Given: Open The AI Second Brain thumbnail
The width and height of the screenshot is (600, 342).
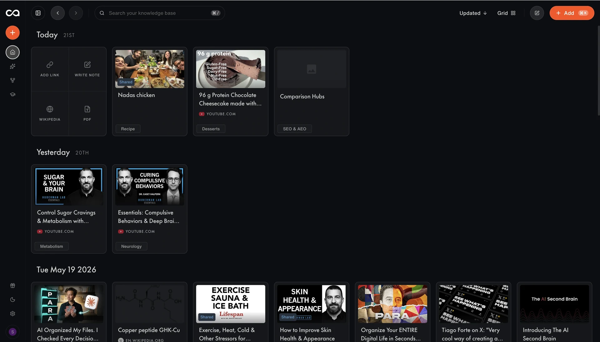Looking at the screenshot, I should tap(554, 304).
